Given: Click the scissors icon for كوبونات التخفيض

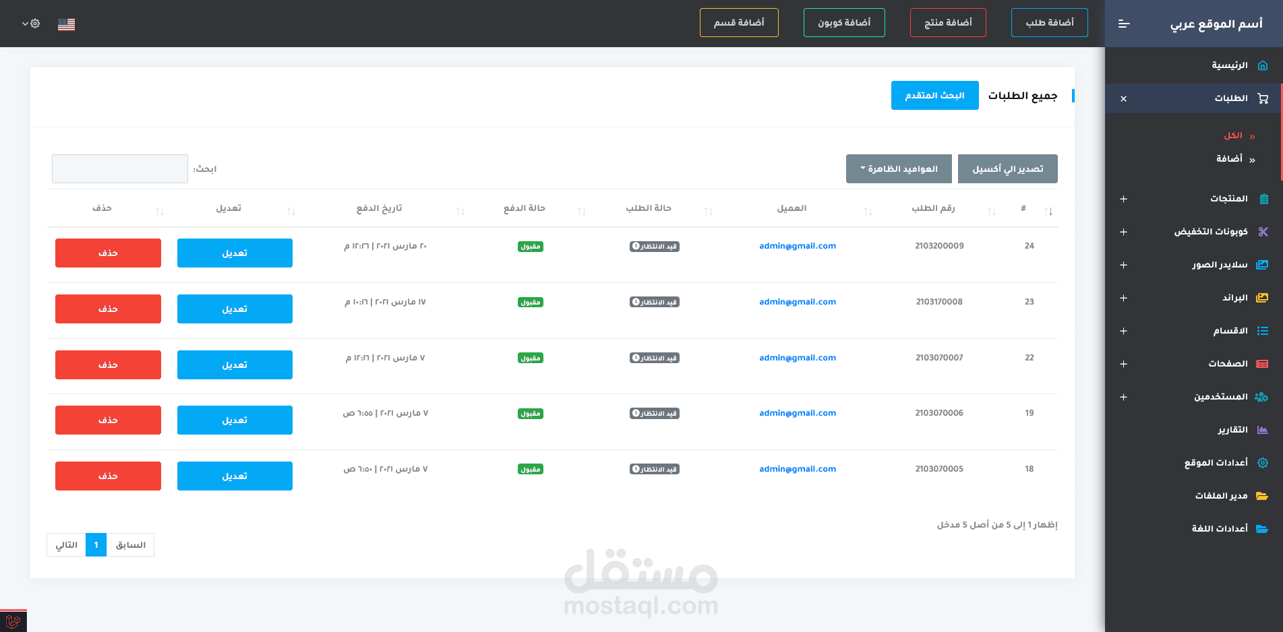Looking at the screenshot, I should (1263, 232).
